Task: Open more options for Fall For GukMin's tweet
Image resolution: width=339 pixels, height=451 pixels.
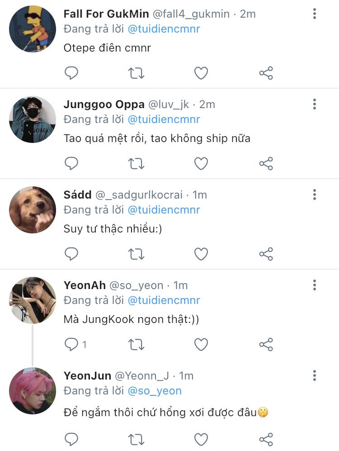Action: pyautogui.click(x=315, y=14)
